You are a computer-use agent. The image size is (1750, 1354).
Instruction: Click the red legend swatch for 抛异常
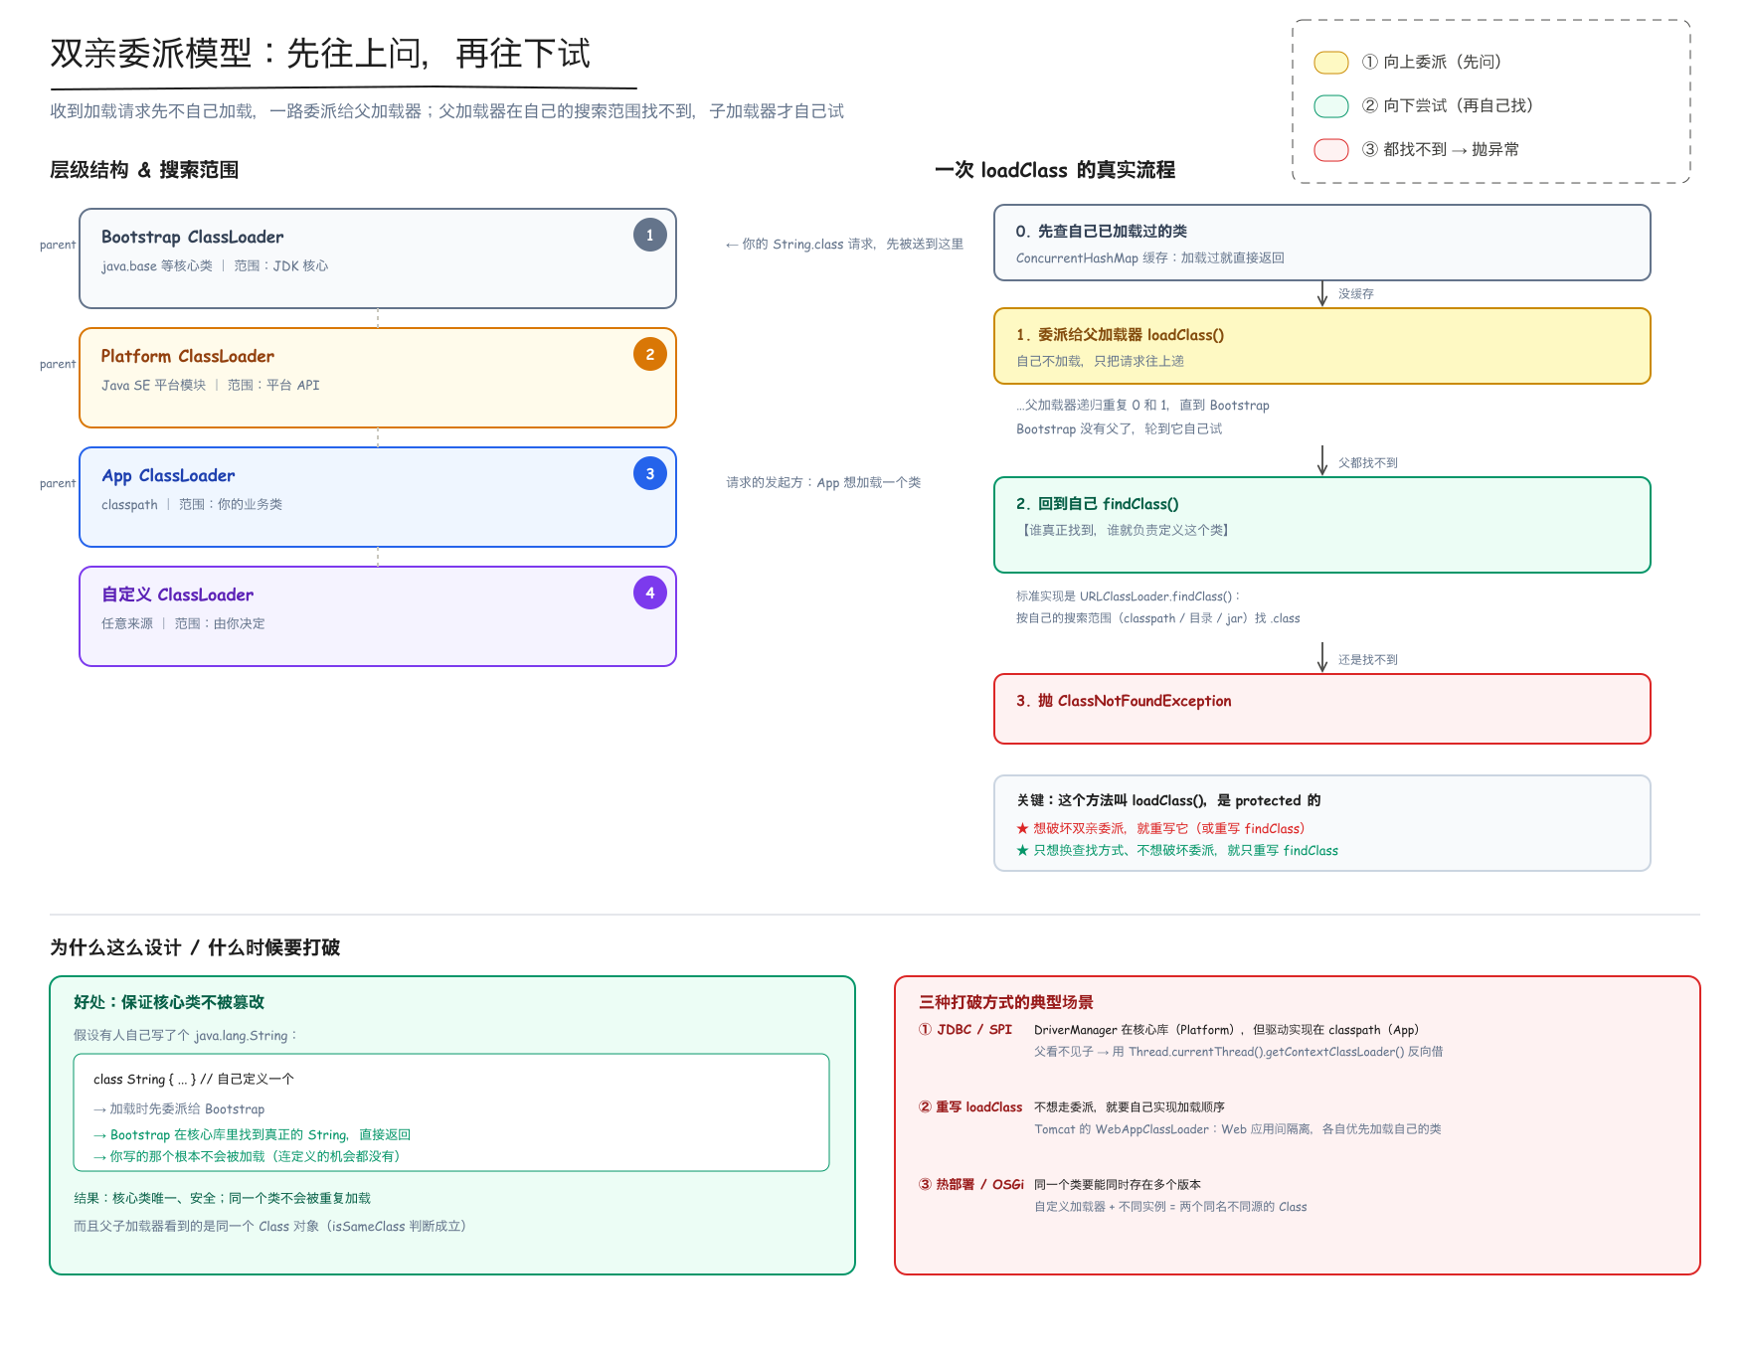pos(1331,150)
